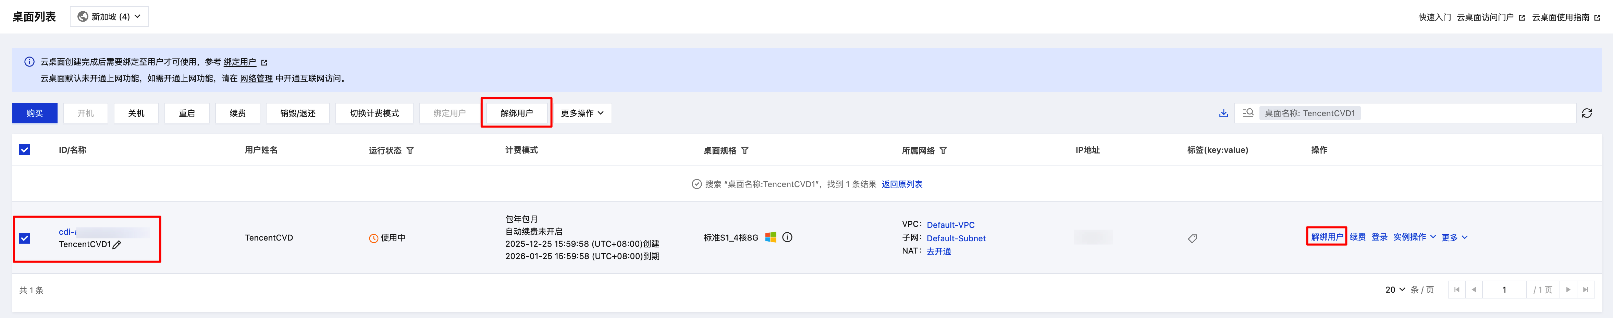This screenshot has height=318, width=1613.
Task: Click the Default-VPC link
Action: 950,225
